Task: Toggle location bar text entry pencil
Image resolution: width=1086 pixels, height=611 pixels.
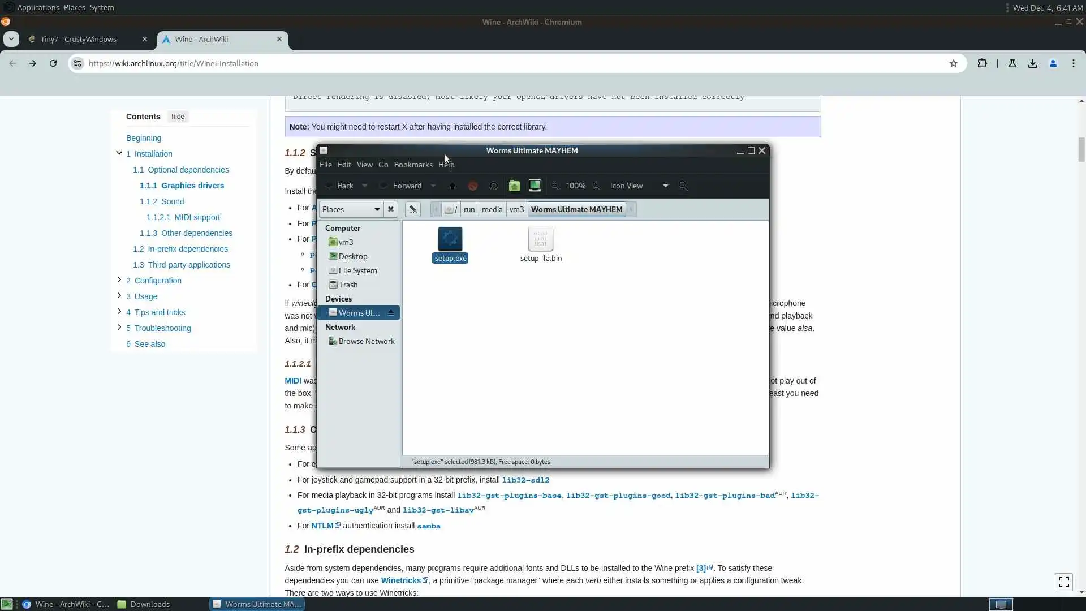Action: 412,209
